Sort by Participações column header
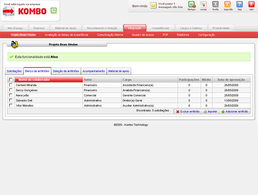Screen dimensions: 258x195 point(189,80)
